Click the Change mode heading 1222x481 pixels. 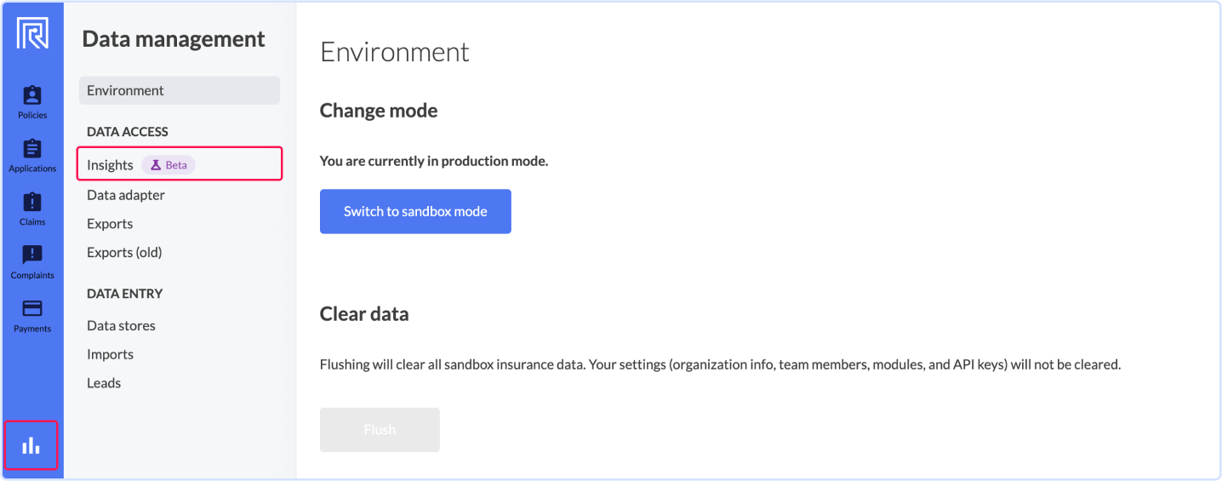tap(379, 111)
